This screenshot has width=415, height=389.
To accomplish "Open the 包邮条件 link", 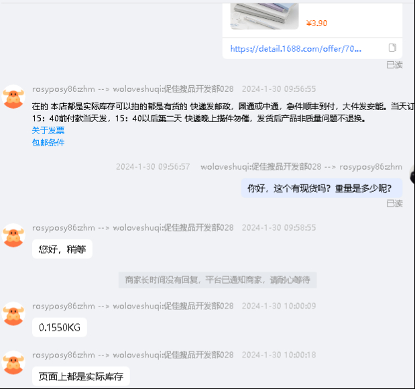I will 48,143.
